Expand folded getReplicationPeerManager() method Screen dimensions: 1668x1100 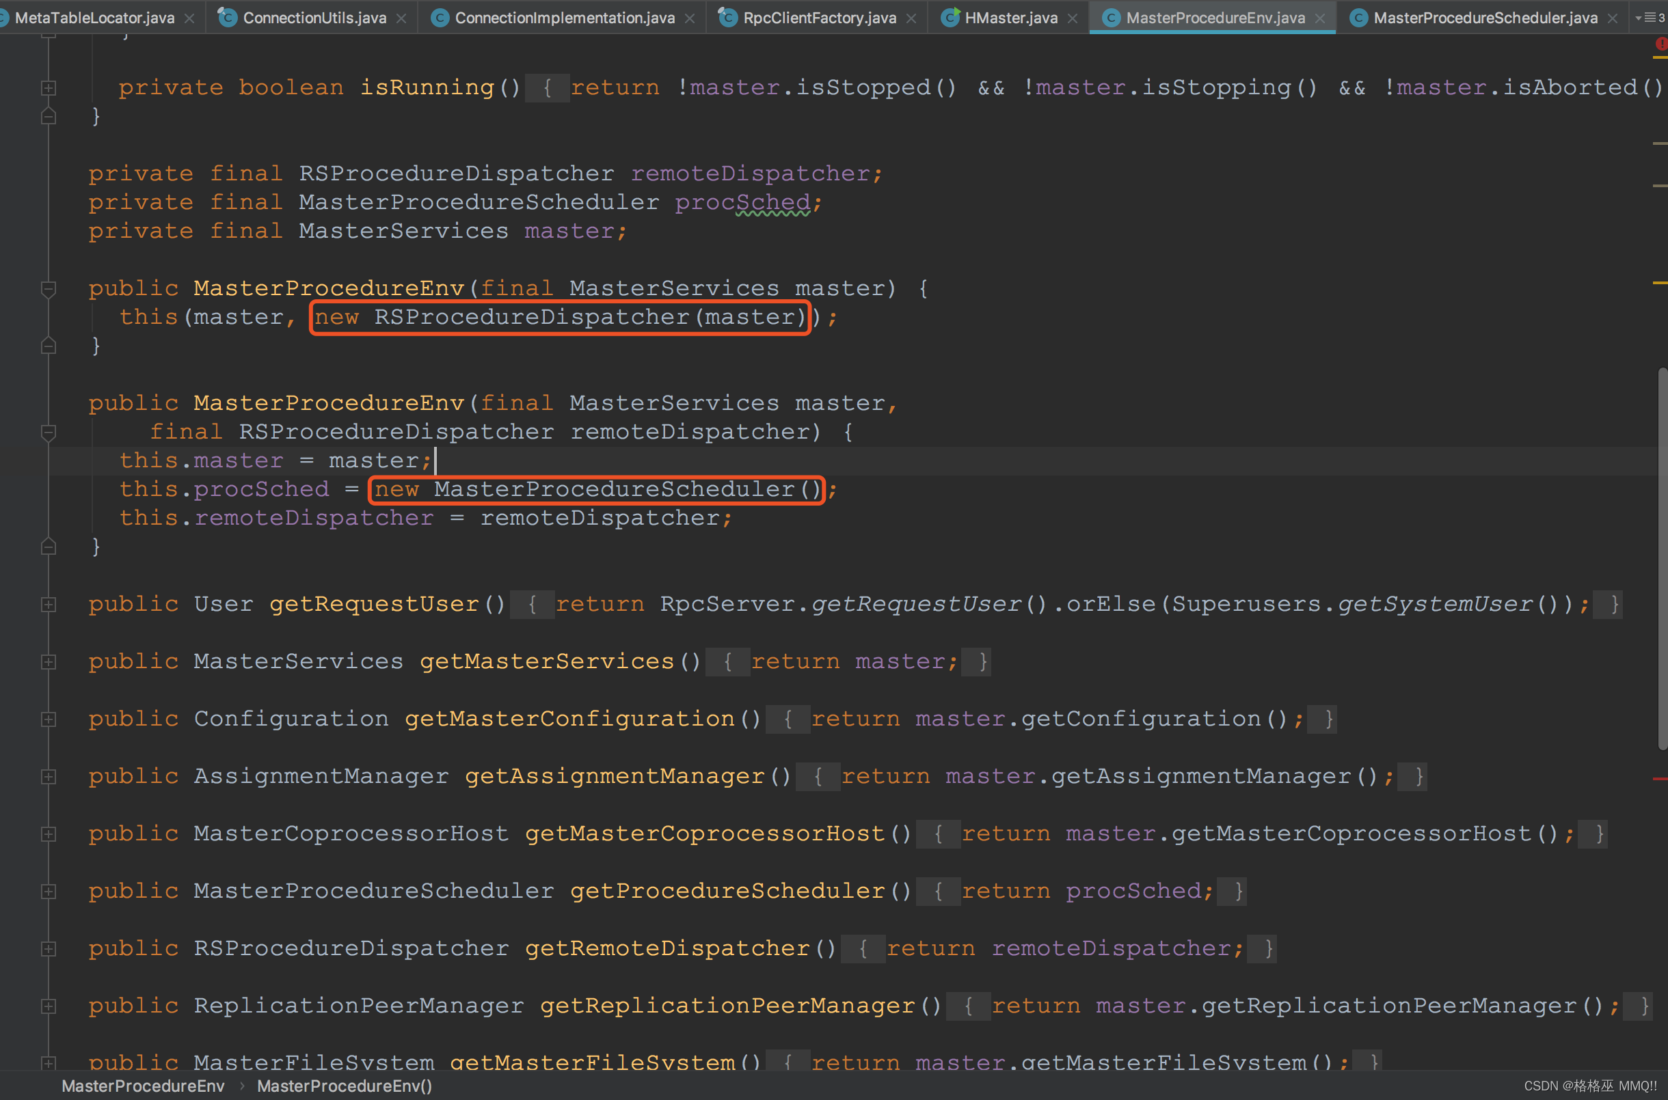pos(49,1006)
